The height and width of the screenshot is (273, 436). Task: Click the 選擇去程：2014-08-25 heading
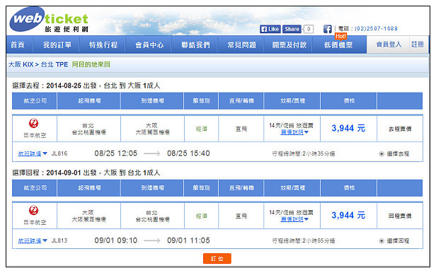[x=86, y=86]
